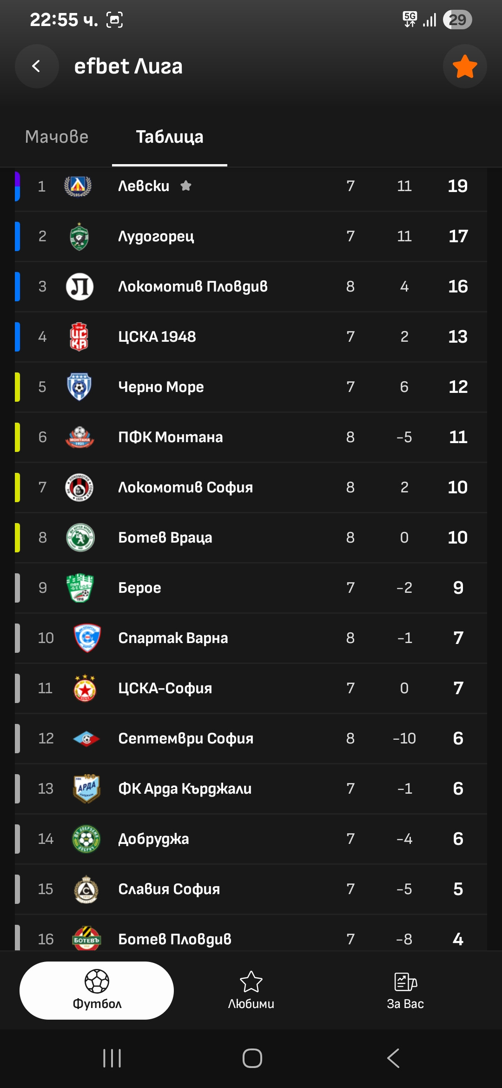Go to Любими favorites tab
The width and height of the screenshot is (502, 1088).
click(x=251, y=990)
